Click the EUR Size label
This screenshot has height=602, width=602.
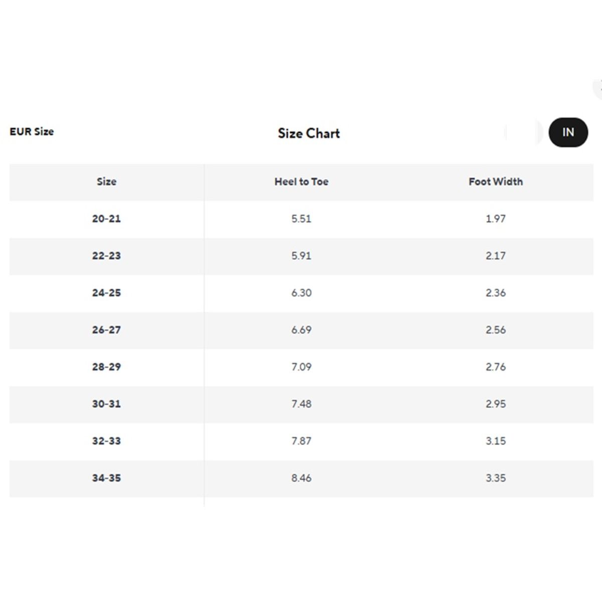tap(32, 131)
